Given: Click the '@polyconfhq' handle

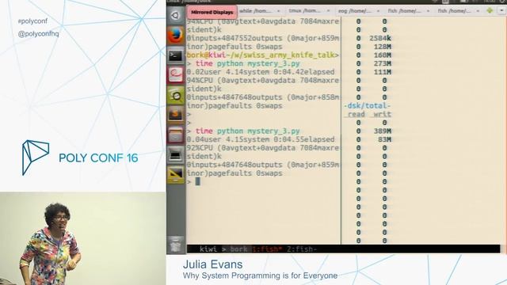Looking at the screenshot, I should (39, 33).
